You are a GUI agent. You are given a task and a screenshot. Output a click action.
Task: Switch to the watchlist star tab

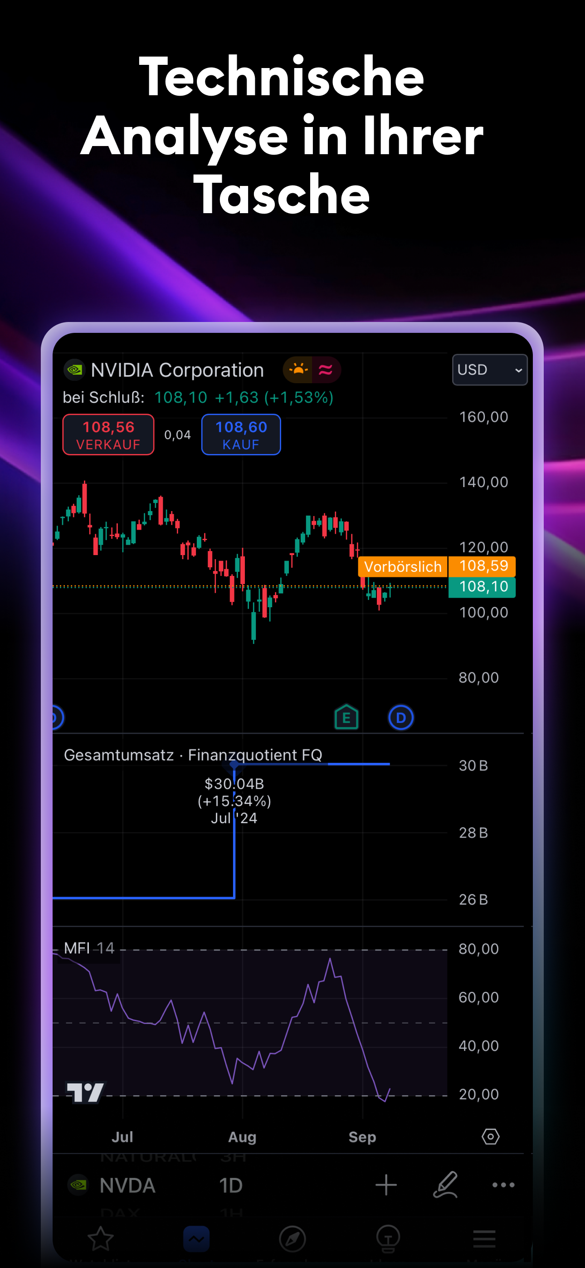[101, 1239]
